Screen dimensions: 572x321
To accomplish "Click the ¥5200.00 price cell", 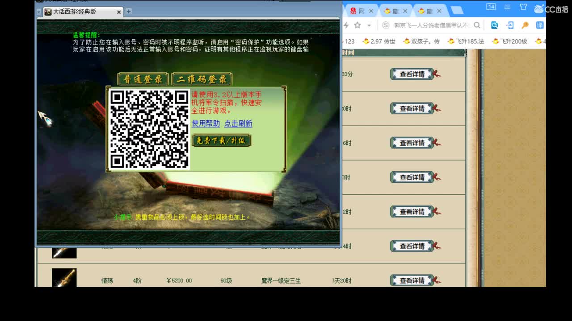I will pos(179,281).
